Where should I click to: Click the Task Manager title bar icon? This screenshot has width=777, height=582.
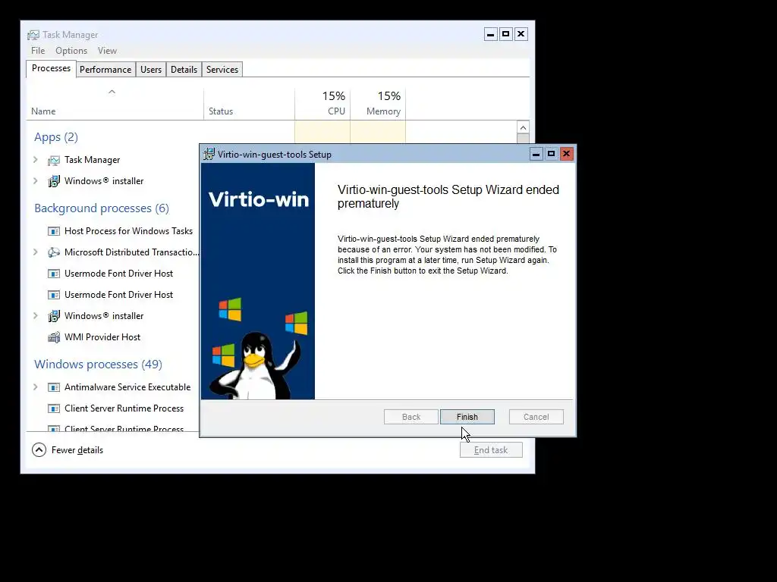click(x=33, y=35)
